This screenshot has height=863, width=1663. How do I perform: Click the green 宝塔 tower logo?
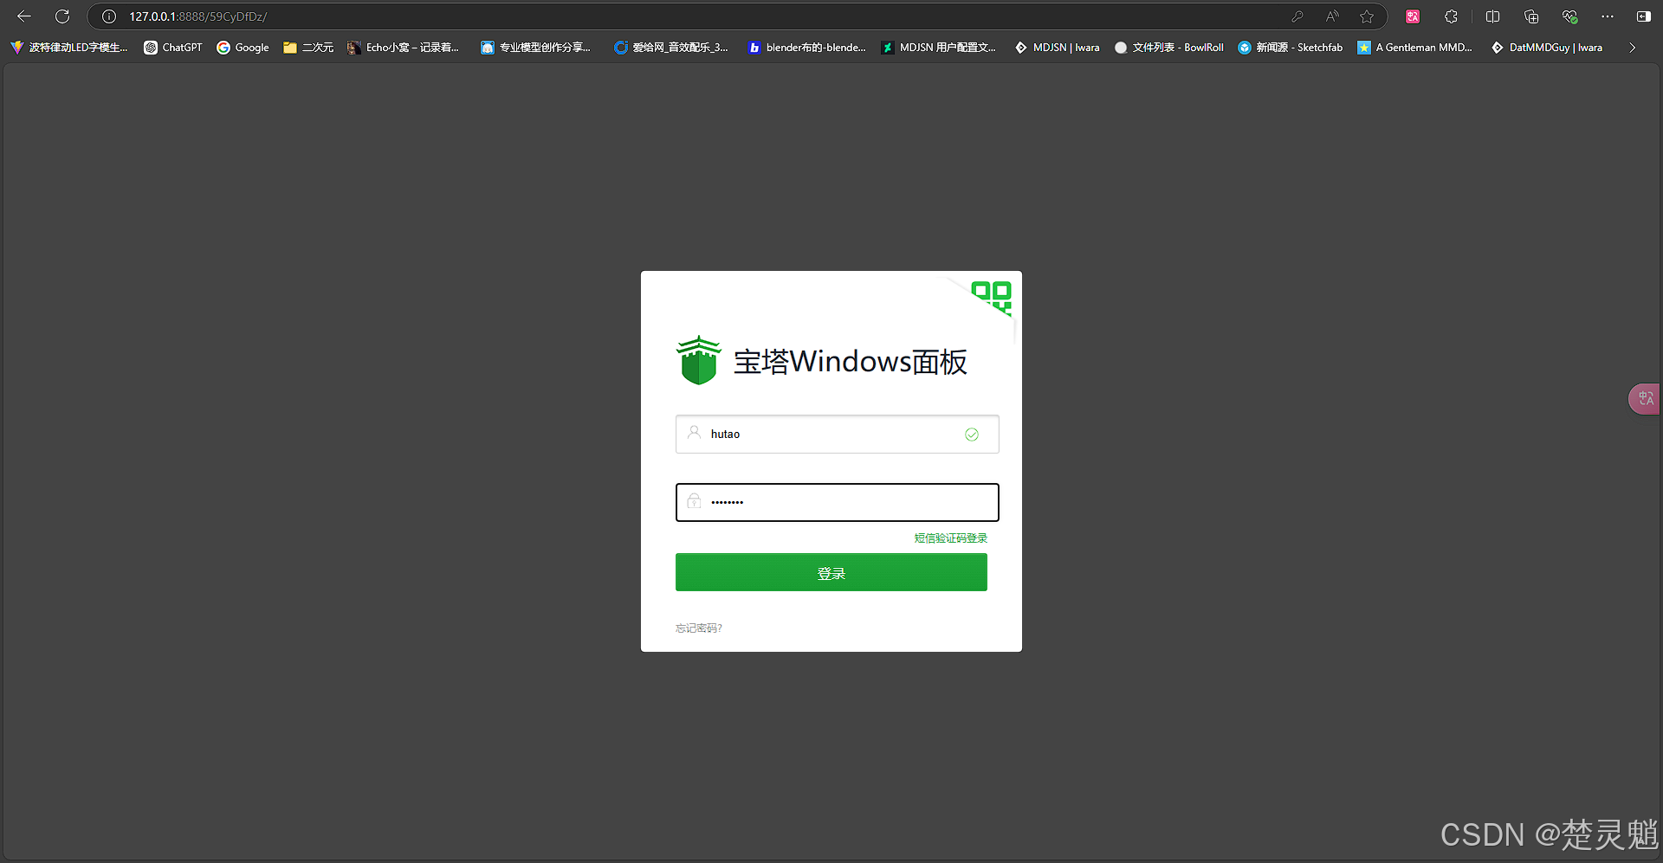(698, 361)
